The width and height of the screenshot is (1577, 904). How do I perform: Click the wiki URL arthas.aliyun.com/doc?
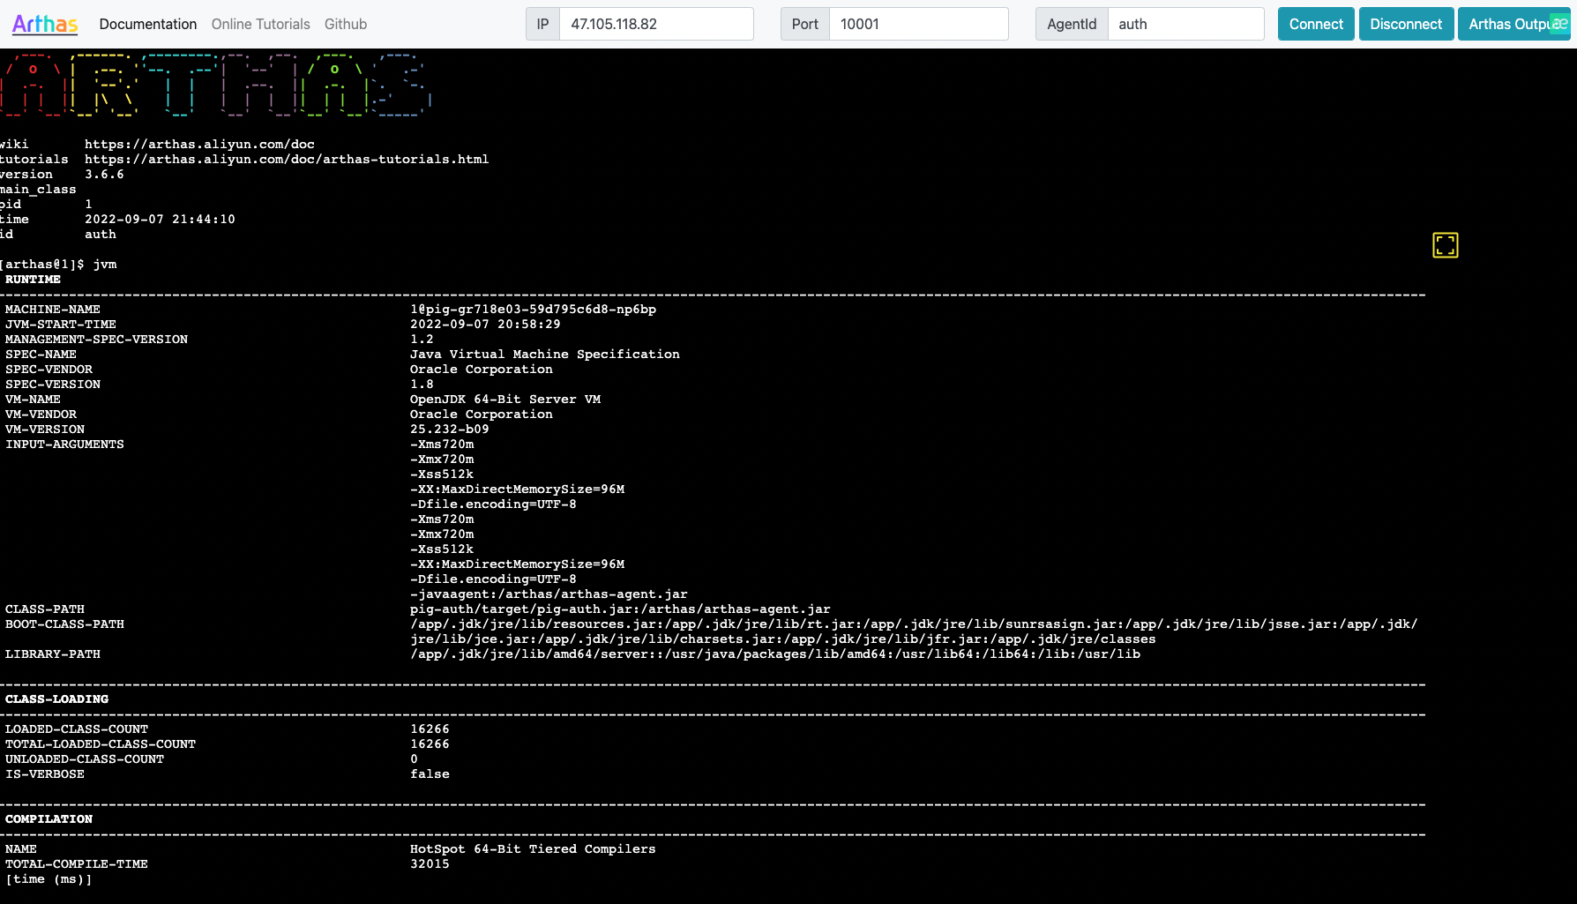coord(199,145)
